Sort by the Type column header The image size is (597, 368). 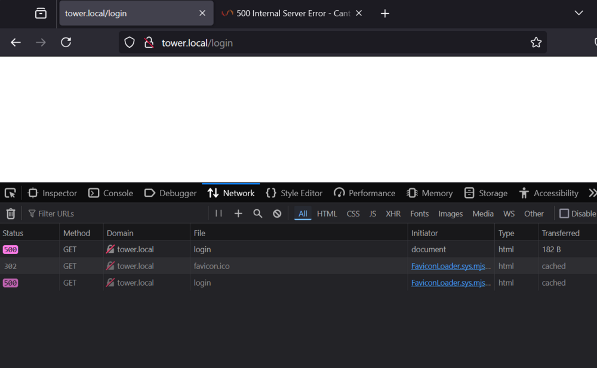[516, 233]
